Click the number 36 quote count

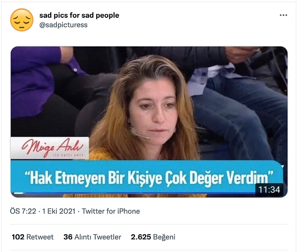pyautogui.click(x=68, y=237)
